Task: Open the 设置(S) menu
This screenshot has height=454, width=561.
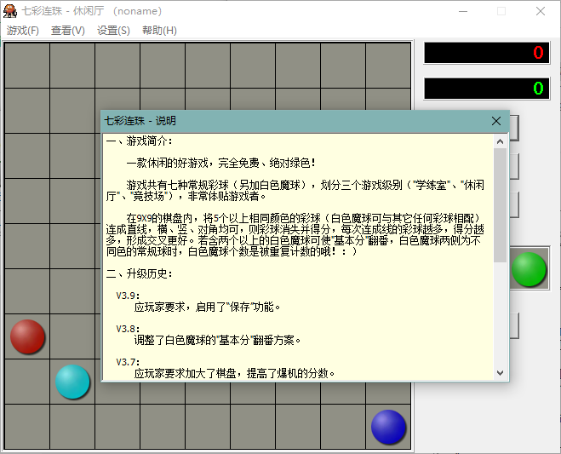Action: 113,31
